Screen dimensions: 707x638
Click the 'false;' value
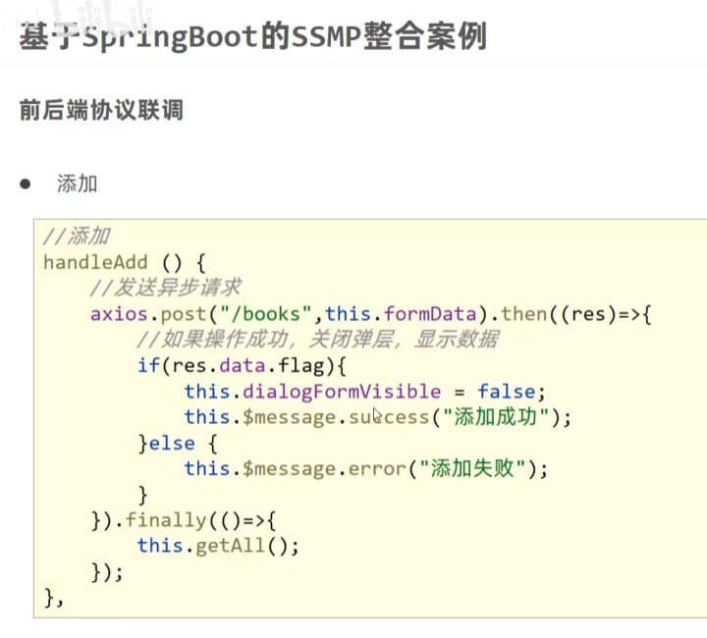click(x=512, y=391)
